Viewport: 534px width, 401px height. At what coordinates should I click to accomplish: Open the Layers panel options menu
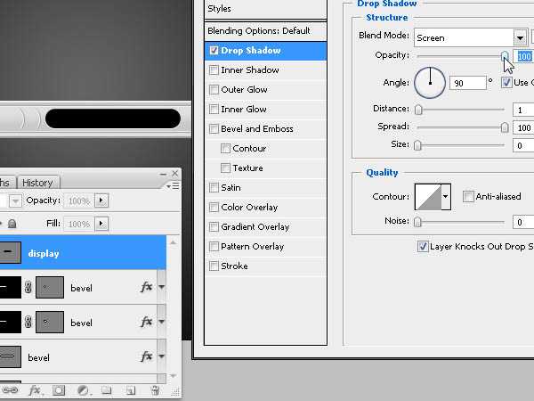click(x=173, y=185)
